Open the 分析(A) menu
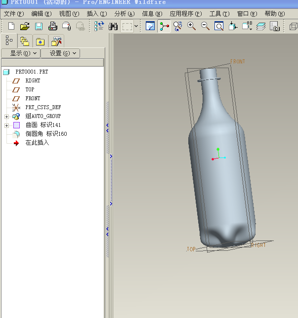The image size is (298, 318). (124, 13)
